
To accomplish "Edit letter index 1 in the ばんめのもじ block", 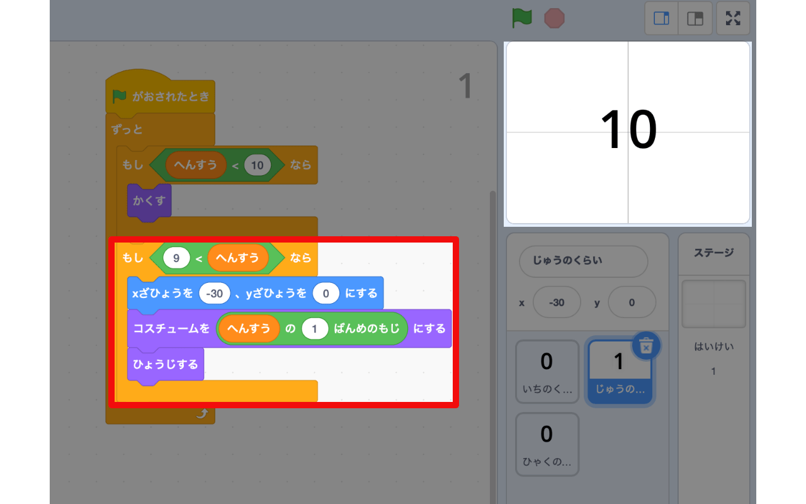I will (315, 328).
